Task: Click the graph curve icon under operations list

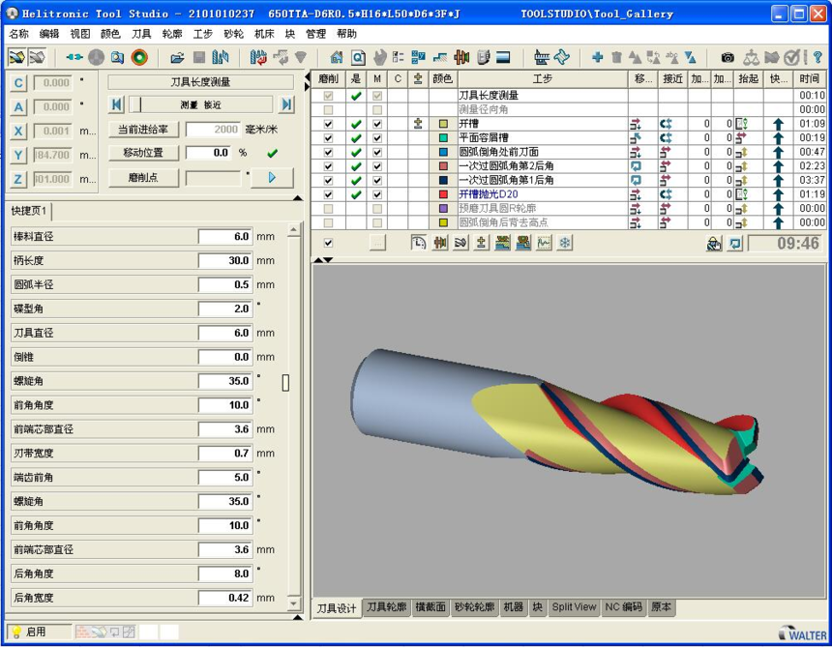Action: pyautogui.click(x=544, y=243)
